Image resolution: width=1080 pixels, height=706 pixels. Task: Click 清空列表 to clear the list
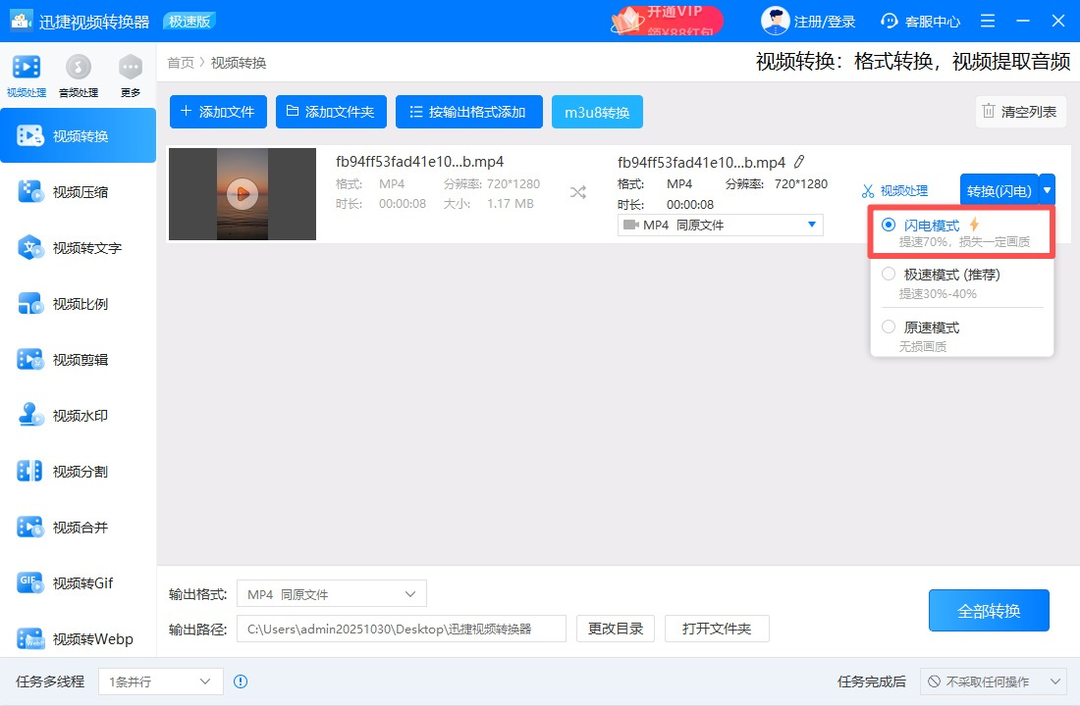[x=1020, y=112]
